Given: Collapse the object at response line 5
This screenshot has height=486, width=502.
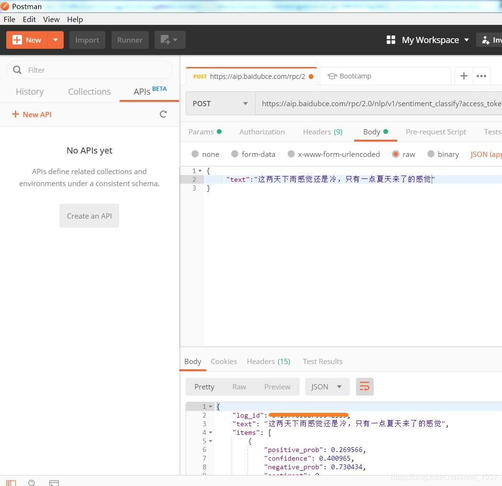Looking at the screenshot, I should [211, 441].
